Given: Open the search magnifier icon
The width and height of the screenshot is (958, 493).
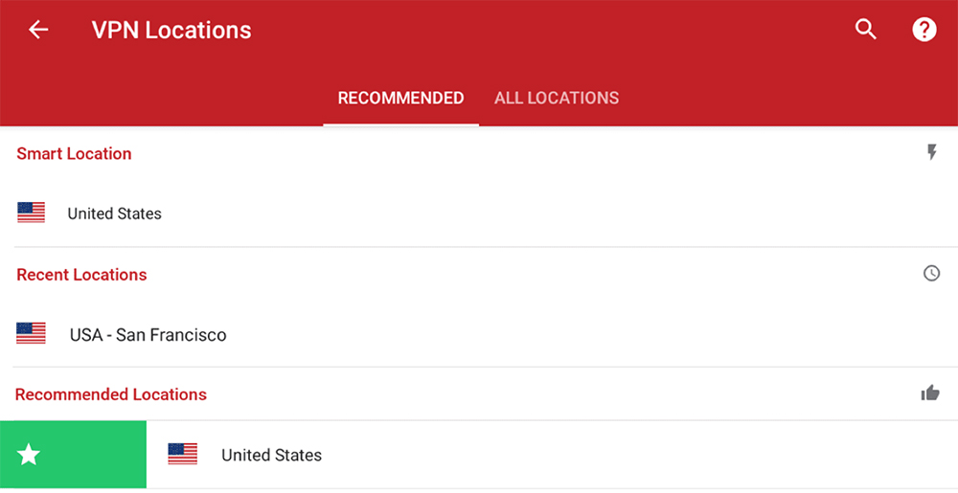Looking at the screenshot, I should coord(866,30).
